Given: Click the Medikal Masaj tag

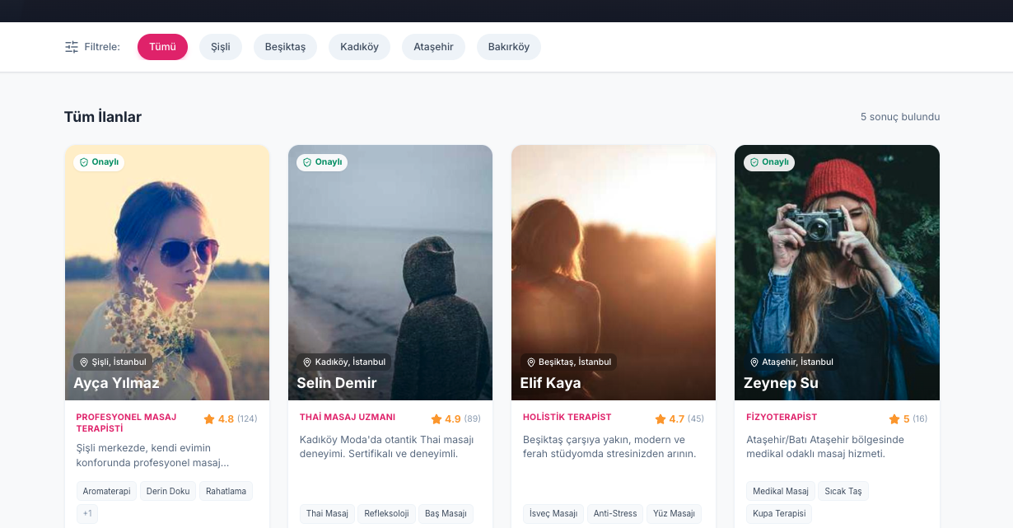Looking at the screenshot, I should pyautogui.click(x=780, y=491).
